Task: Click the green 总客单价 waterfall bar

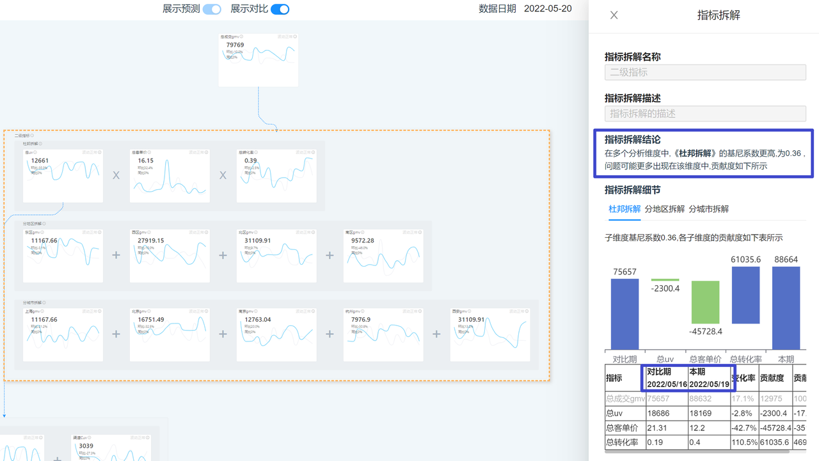Action: tap(705, 302)
